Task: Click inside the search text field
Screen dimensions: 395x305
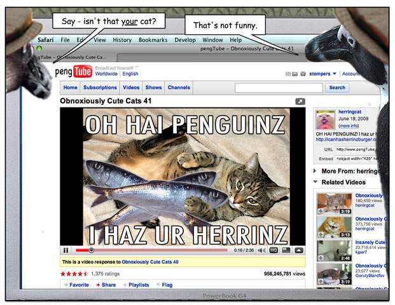Action: [x=279, y=88]
